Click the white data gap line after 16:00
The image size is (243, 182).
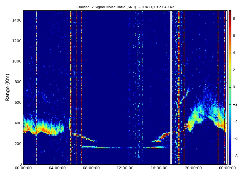click(171, 87)
